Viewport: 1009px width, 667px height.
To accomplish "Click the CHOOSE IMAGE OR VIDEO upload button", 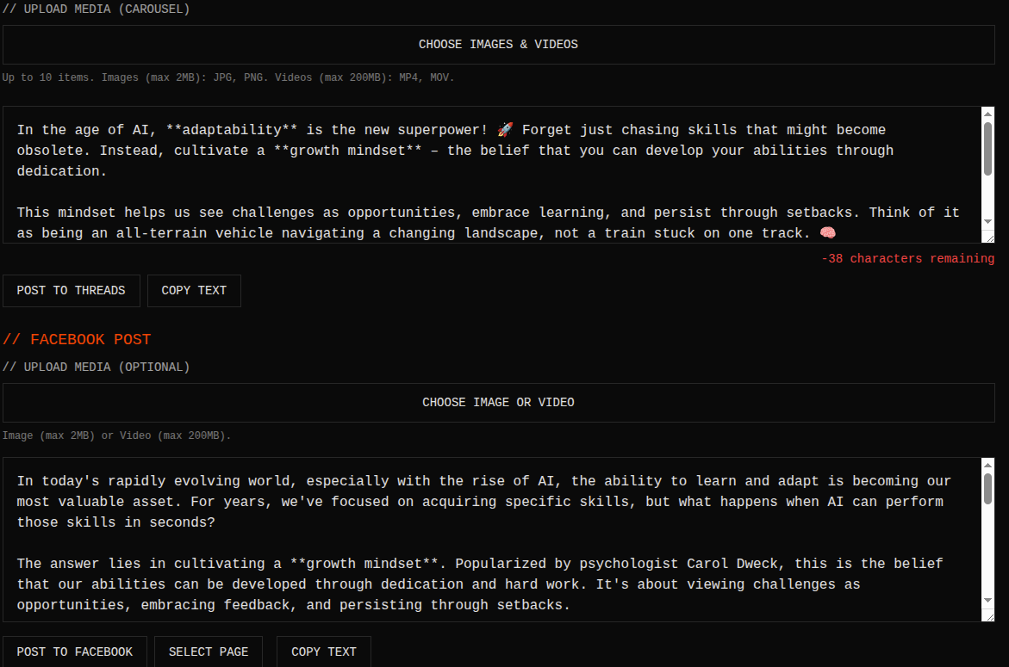I will tap(498, 402).
